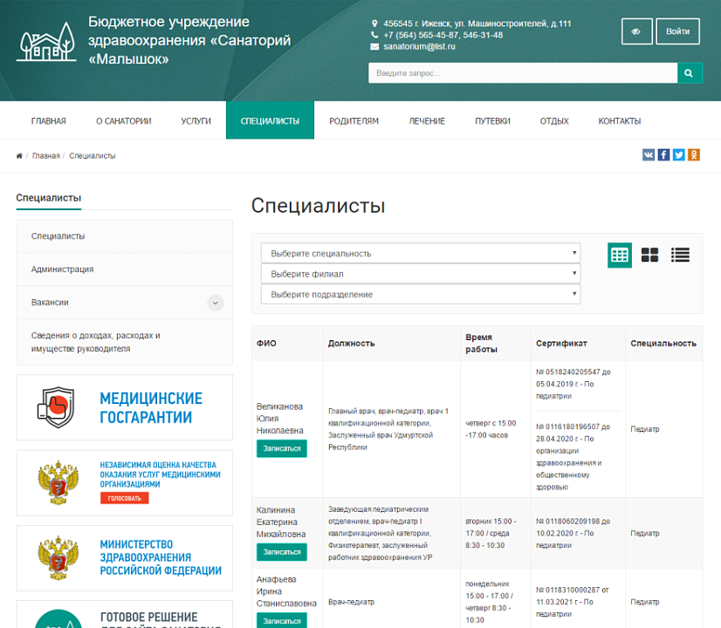Click the magnifier search button

coord(690,72)
